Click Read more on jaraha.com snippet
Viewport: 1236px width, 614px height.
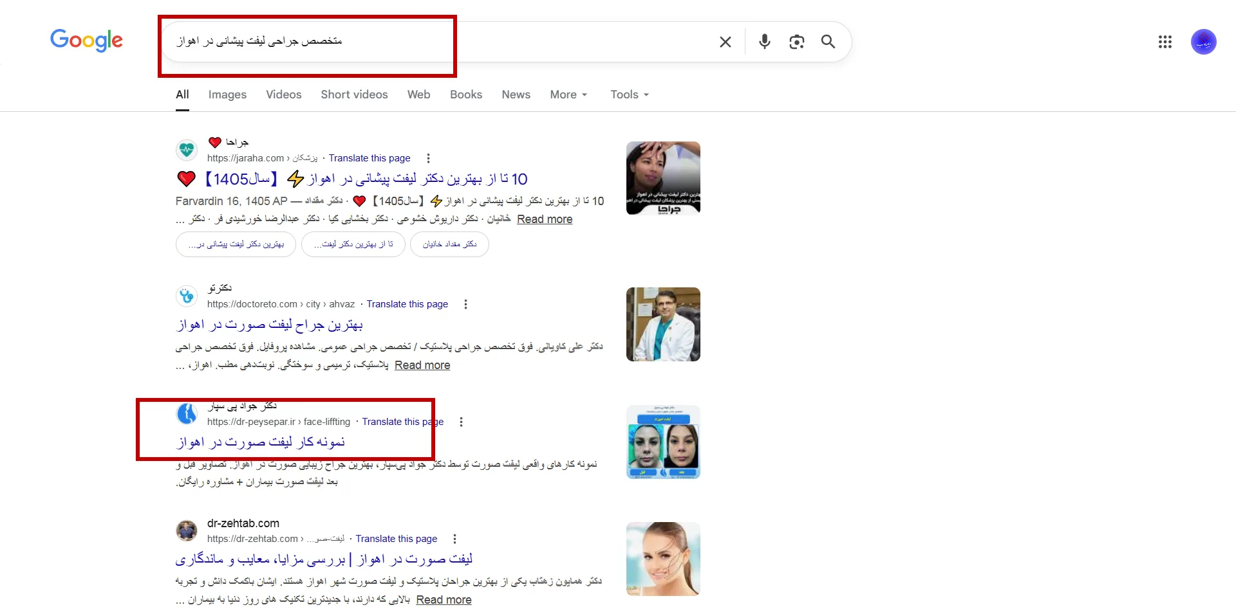(x=545, y=219)
